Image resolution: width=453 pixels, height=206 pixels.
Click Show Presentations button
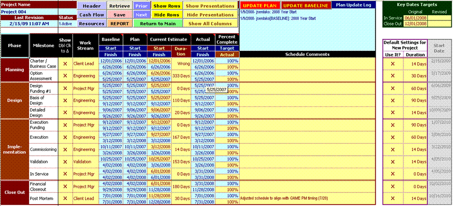pos(210,6)
